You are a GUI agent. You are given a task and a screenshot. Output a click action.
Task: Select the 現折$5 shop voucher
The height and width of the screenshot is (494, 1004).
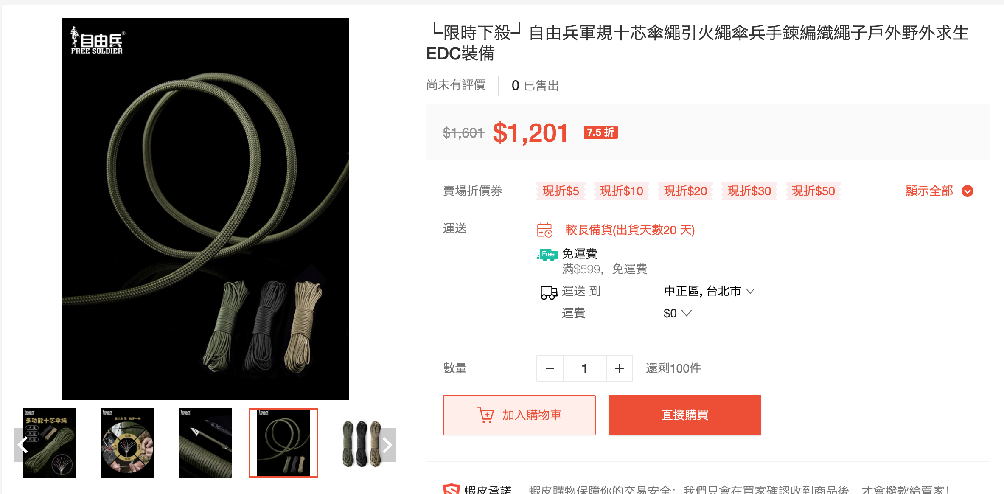pyautogui.click(x=561, y=191)
